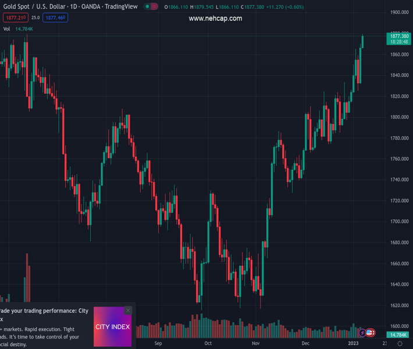Click the lightning bolt event icon
The image size is (413, 349).
[362, 333]
